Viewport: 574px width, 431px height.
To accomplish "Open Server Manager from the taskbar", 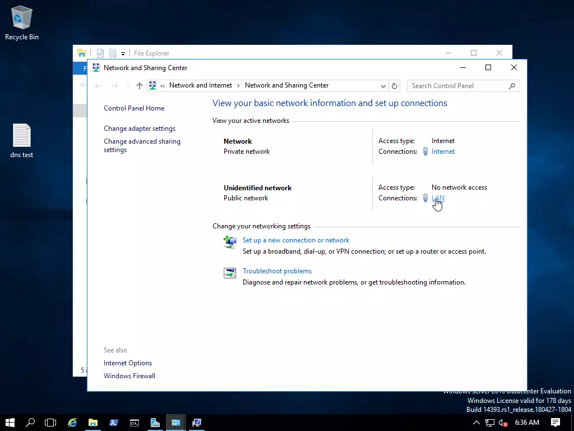I will tap(155, 423).
